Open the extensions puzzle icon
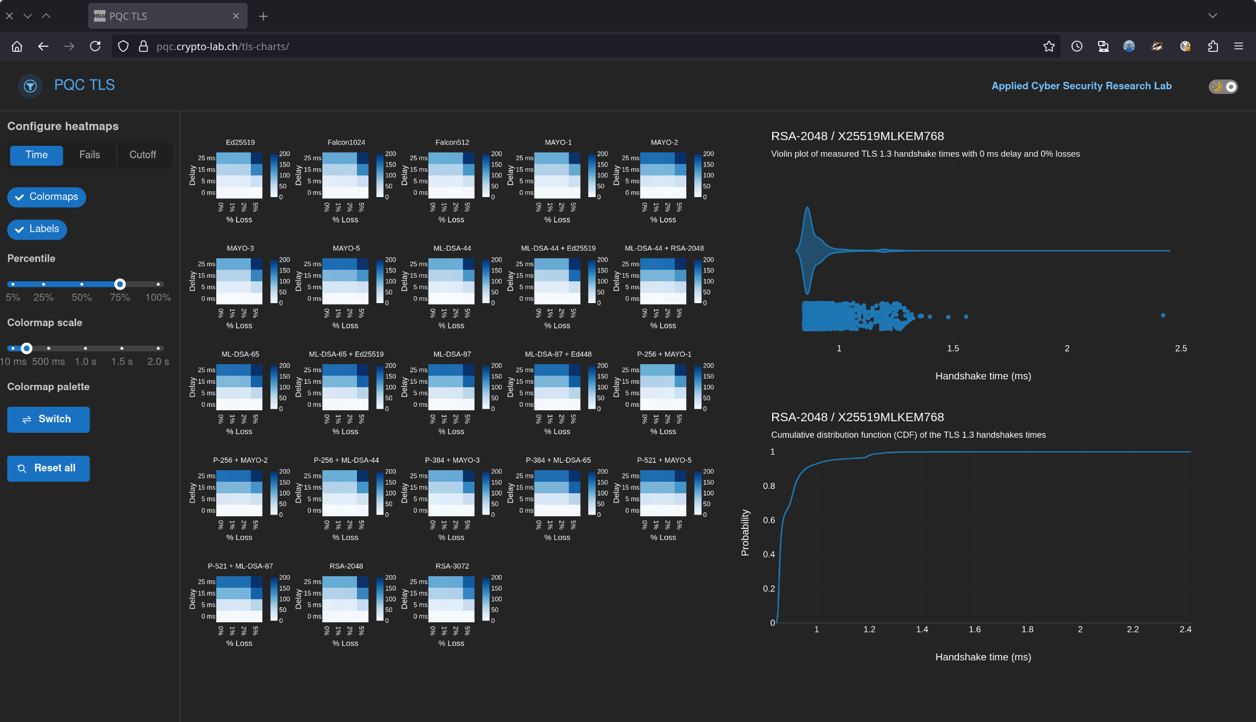1256x722 pixels. click(x=1213, y=47)
